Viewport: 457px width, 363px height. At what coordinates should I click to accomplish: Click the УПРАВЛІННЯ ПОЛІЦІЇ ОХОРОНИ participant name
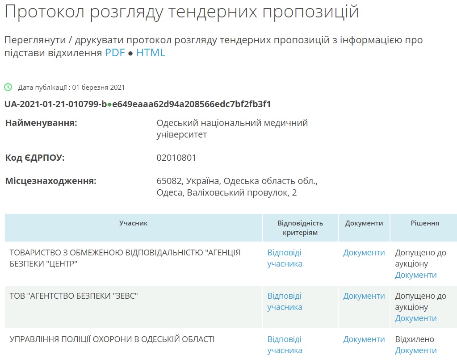pyautogui.click(x=112, y=339)
